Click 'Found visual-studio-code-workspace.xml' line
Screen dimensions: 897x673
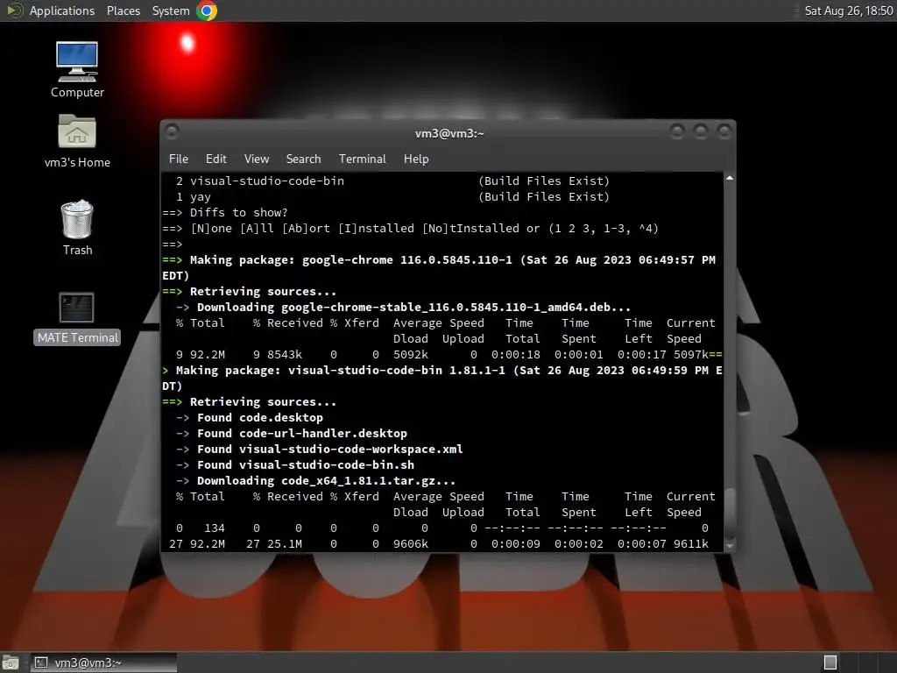click(x=319, y=450)
